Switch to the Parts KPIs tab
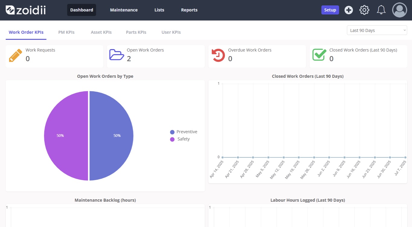Image resolution: width=412 pixels, height=227 pixels. click(x=136, y=32)
